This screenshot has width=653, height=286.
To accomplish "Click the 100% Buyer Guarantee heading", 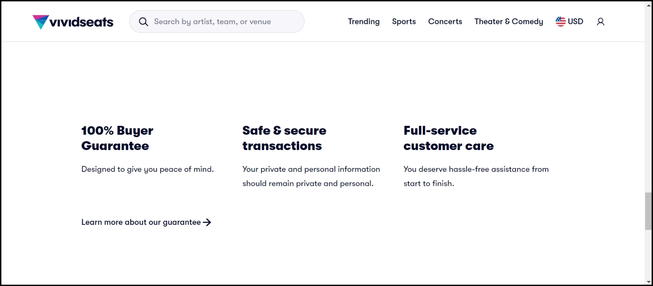I will click(x=117, y=138).
